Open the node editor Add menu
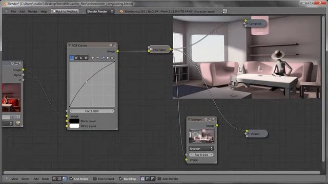 tap(36, 179)
